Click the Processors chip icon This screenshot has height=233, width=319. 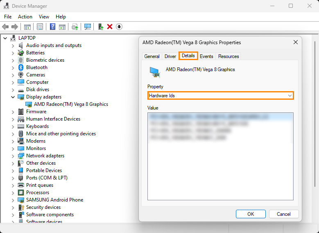pos(21,193)
